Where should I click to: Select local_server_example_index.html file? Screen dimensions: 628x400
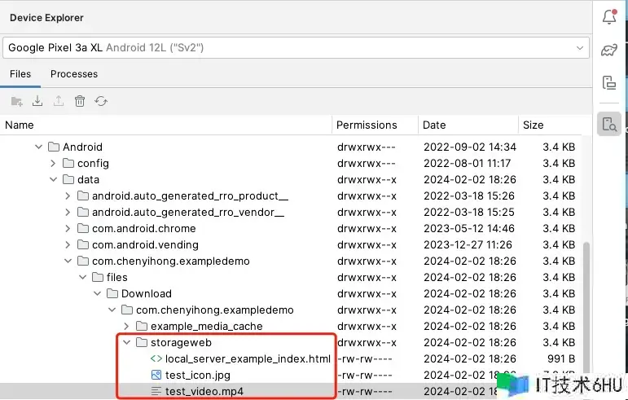tap(248, 359)
